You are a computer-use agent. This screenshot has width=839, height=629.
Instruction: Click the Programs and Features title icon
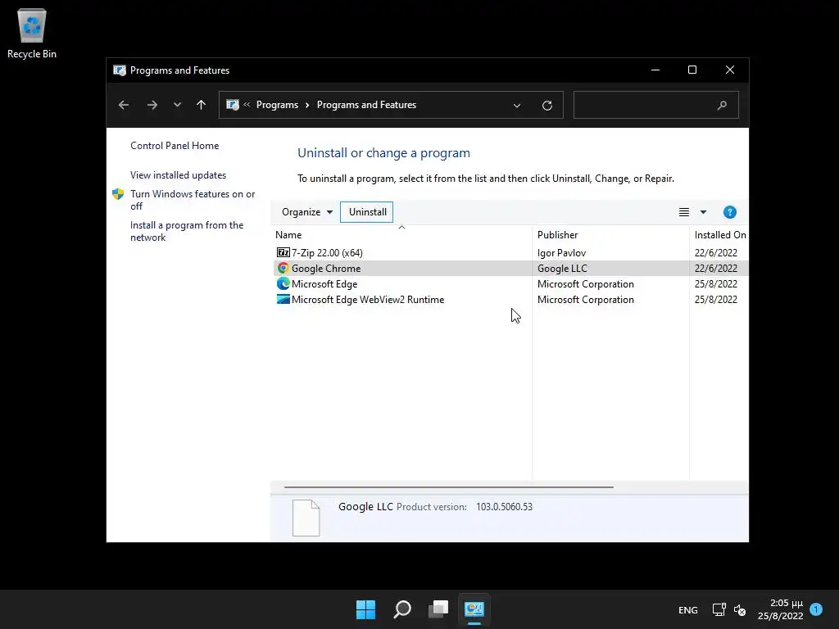pyautogui.click(x=120, y=70)
